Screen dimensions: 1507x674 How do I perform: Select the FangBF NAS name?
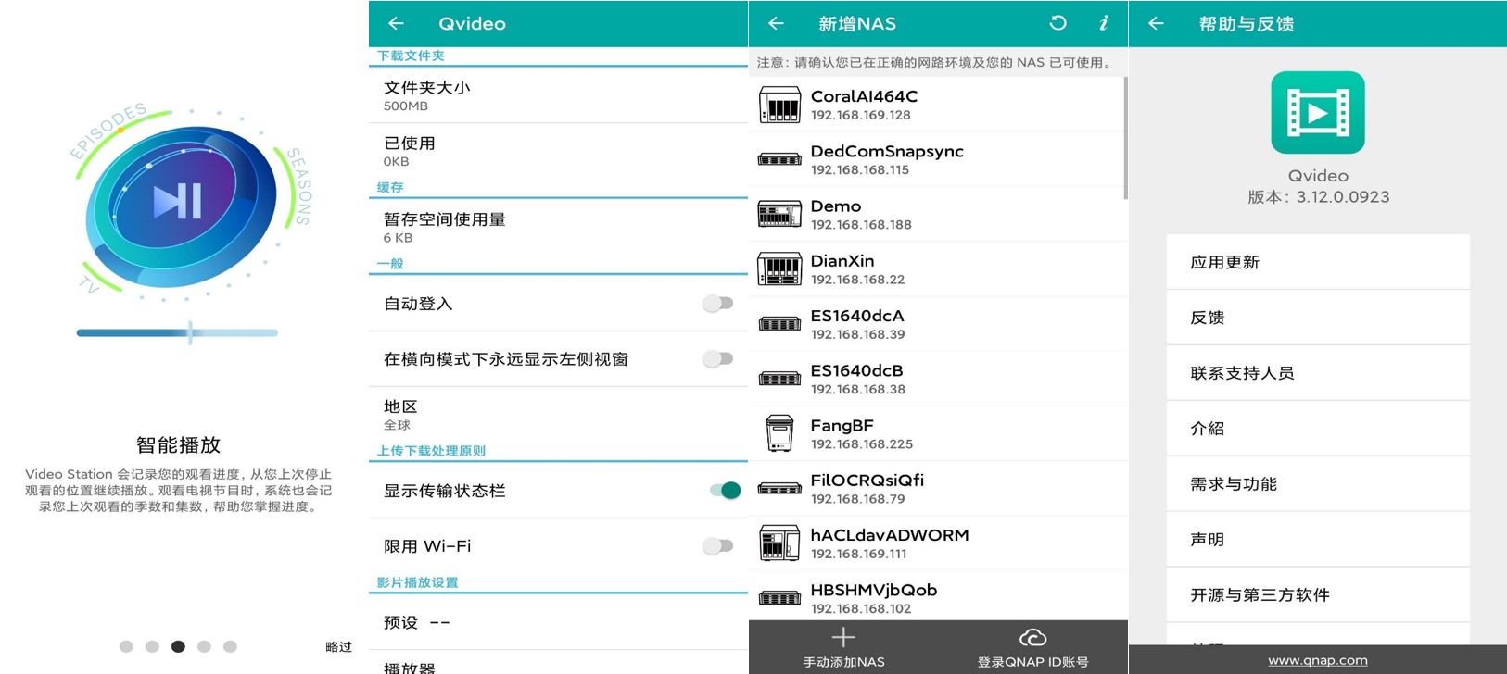[x=842, y=425]
